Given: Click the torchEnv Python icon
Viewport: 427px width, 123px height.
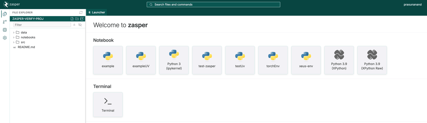Looking at the screenshot, I should point(273,57).
